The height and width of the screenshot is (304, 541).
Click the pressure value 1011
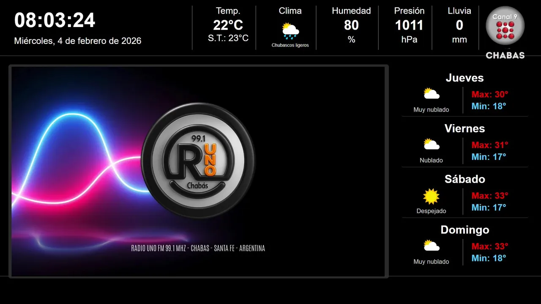tap(409, 25)
